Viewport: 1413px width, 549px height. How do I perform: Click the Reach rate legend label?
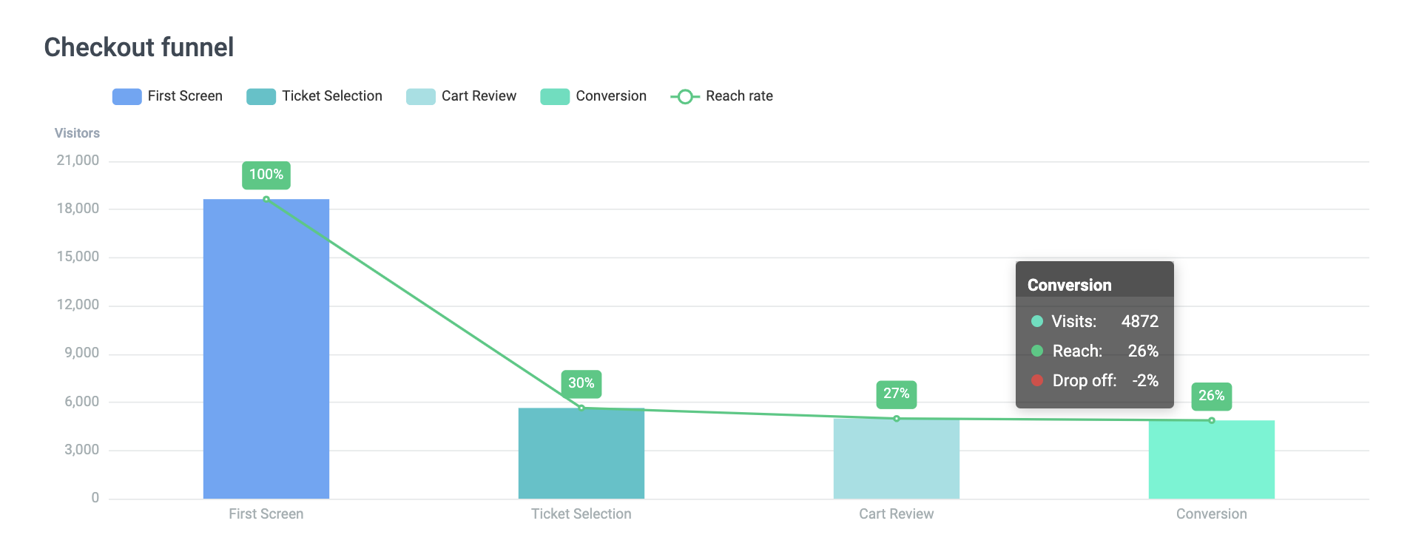(739, 96)
